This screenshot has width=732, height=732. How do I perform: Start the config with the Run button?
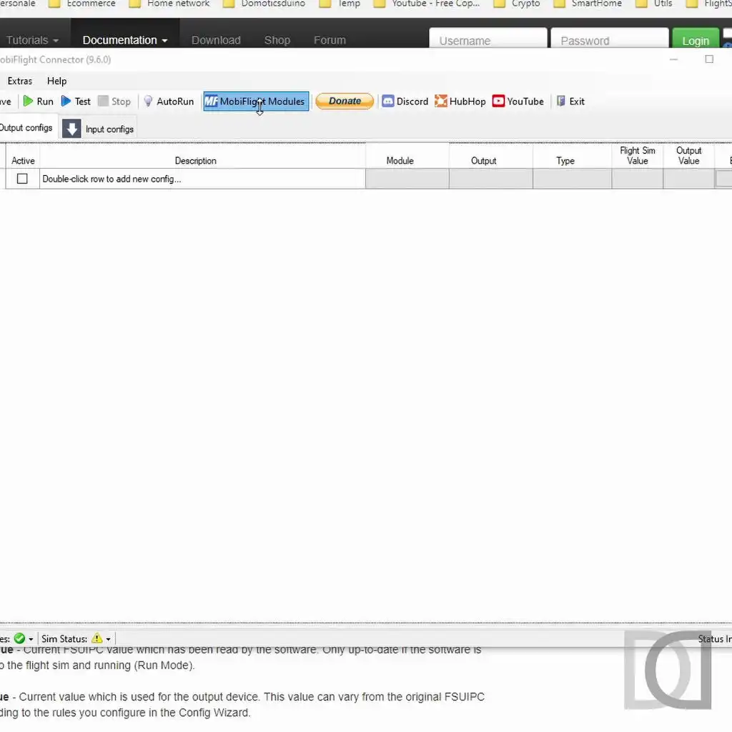point(39,102)
